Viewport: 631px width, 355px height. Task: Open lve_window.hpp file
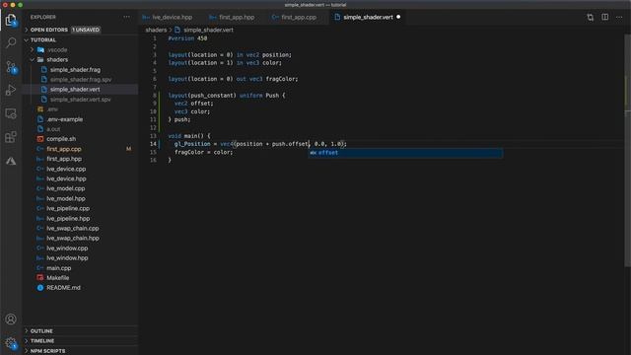pos(67,258)
